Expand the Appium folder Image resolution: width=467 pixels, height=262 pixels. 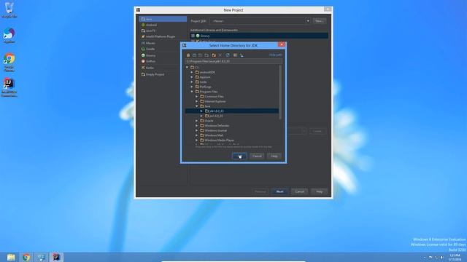[x=192, y=77]
